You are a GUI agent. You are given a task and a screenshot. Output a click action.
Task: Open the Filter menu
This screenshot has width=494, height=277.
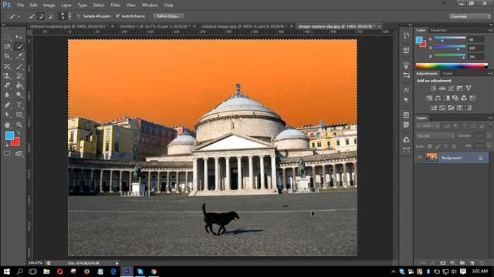(115, 5)
